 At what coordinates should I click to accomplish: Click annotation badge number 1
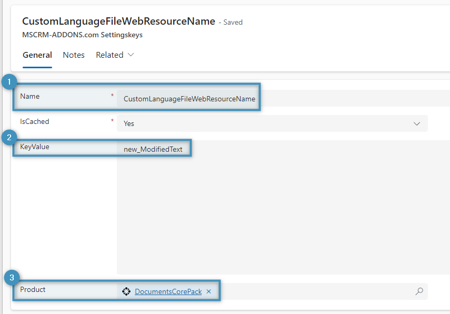tap(8, 81)
